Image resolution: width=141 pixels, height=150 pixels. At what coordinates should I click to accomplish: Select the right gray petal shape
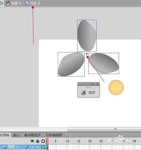coord(103,63)
